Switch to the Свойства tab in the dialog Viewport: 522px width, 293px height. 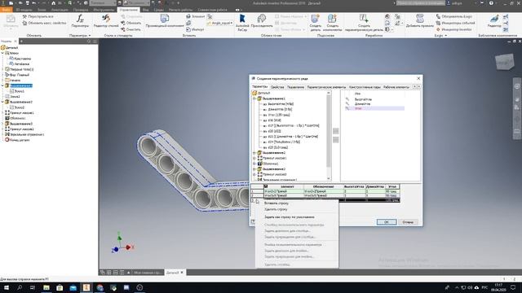277,87
